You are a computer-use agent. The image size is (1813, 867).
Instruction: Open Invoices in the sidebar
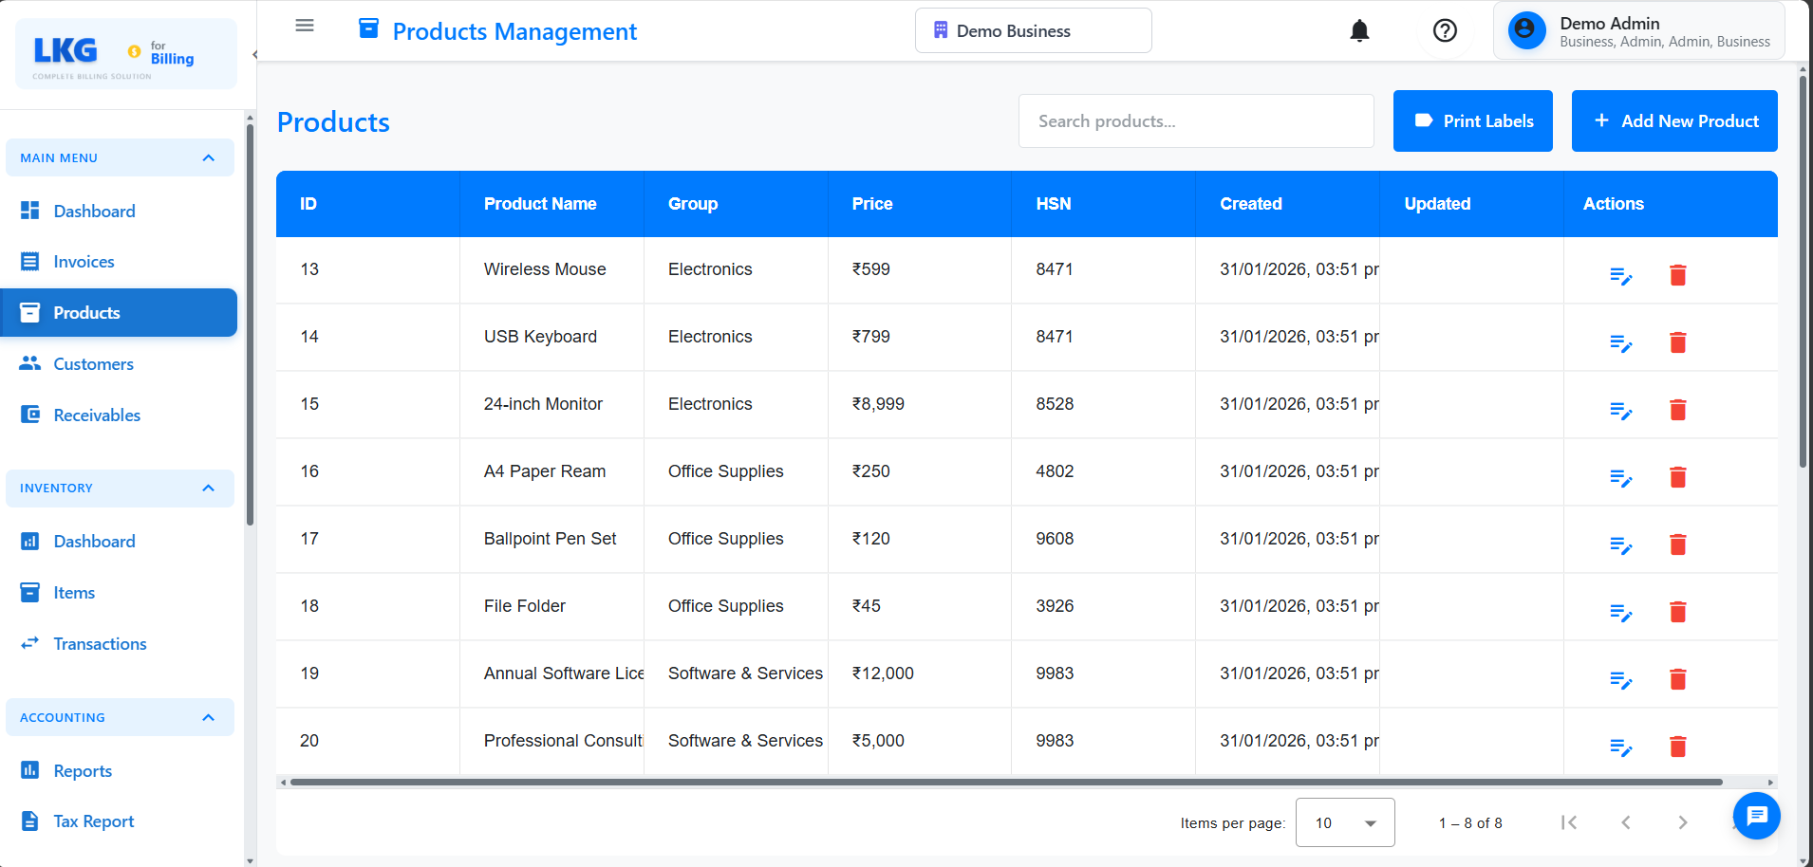(x=84, y=262)
